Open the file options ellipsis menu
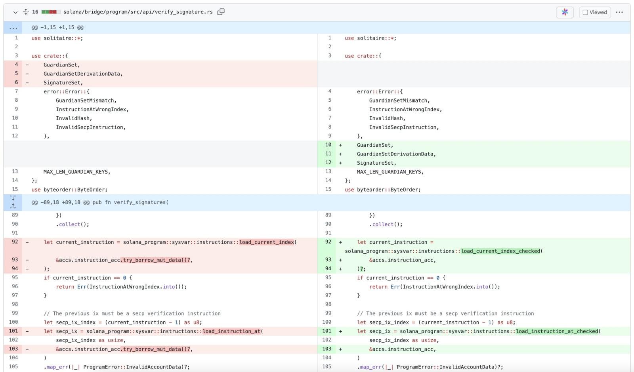 tap(619, 12)
